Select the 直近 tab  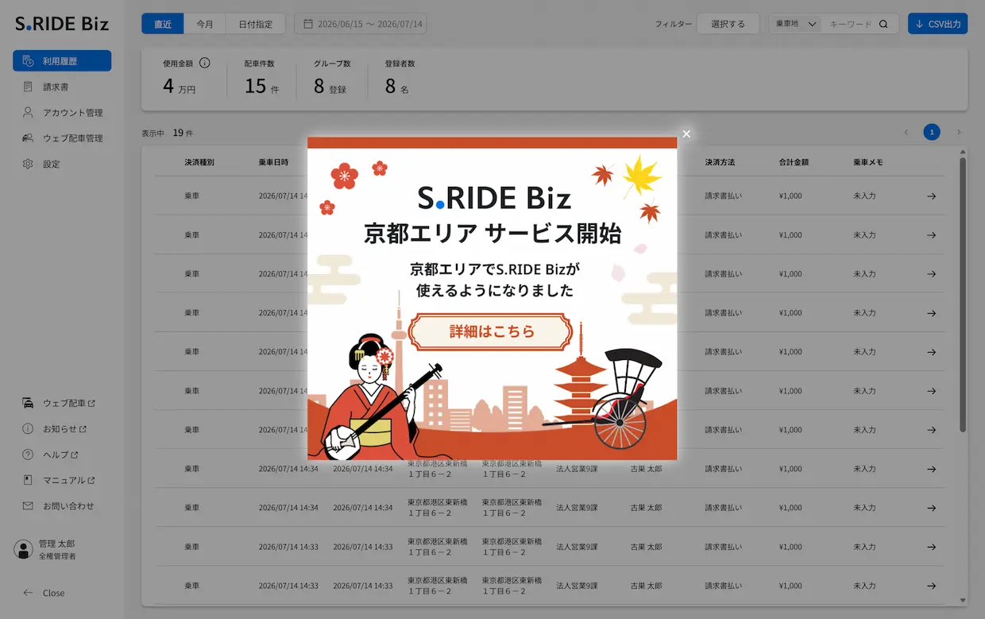[163, 24]
